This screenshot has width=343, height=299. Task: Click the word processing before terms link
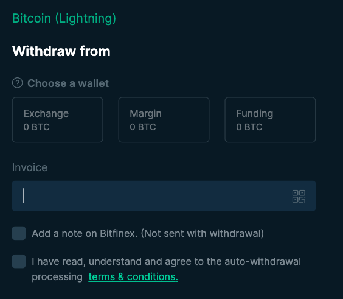(57, 277)
